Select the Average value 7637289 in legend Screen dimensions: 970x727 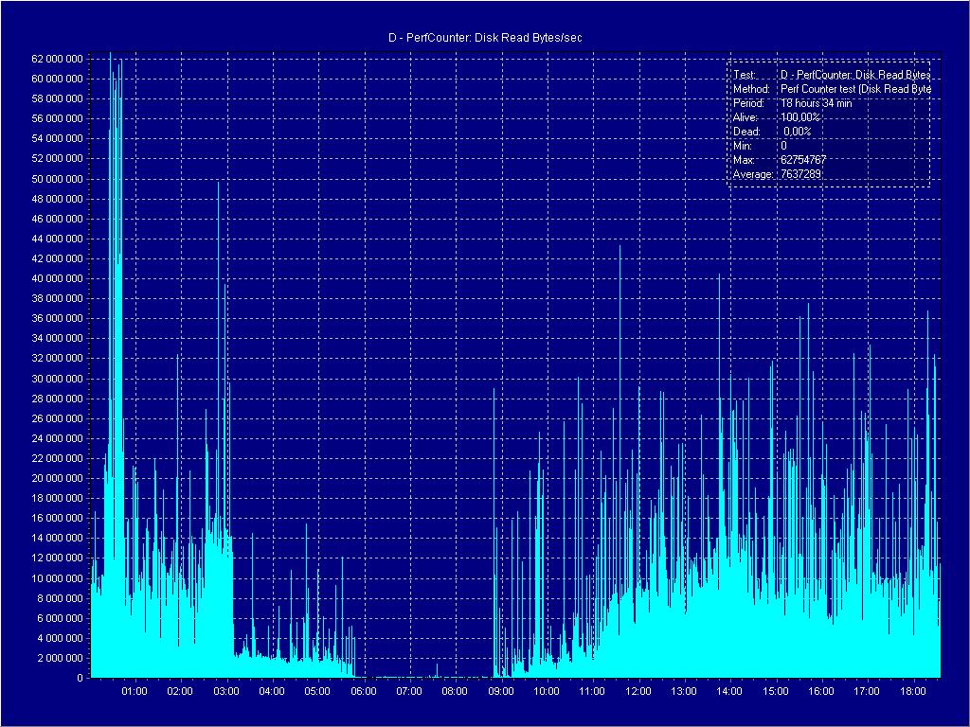pyautogui.click(x=800, y=174)
